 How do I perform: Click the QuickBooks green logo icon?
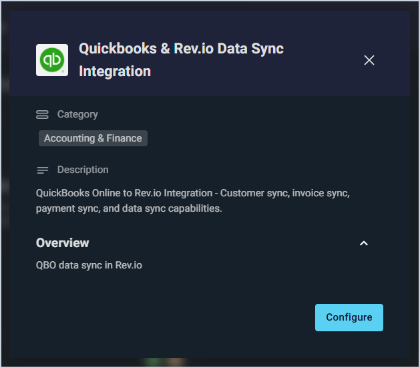point(51,59)
